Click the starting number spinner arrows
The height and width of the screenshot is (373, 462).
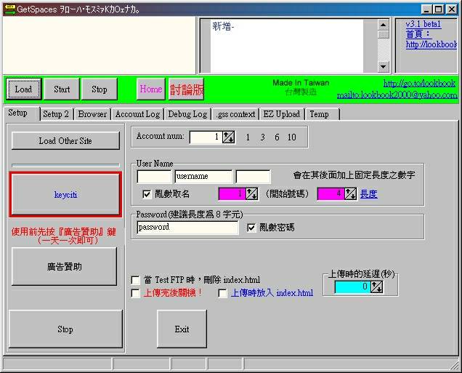click(x=251, y=193)
